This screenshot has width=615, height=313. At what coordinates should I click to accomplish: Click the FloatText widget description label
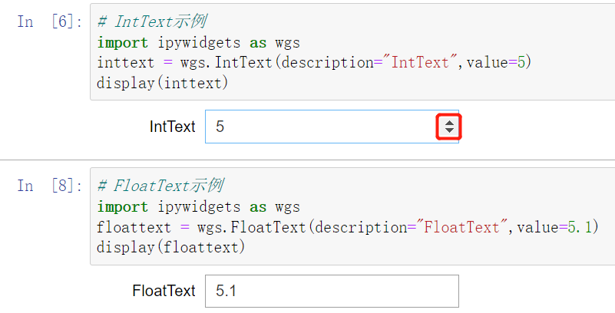pyautogui.click(x=164, y=292)
